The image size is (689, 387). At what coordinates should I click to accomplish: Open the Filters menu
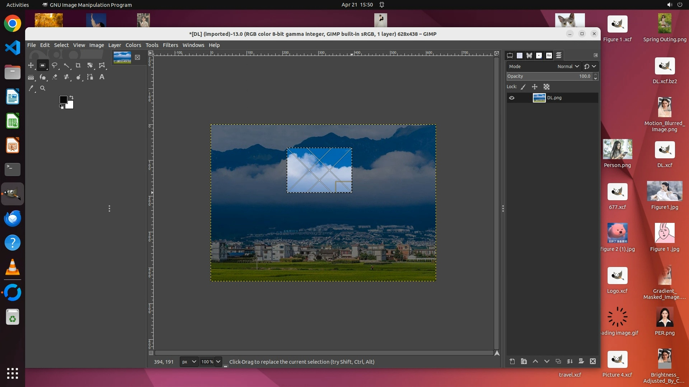[170, 45]
